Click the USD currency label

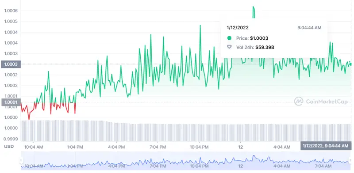pyautogui.click(x=9, y=147)
